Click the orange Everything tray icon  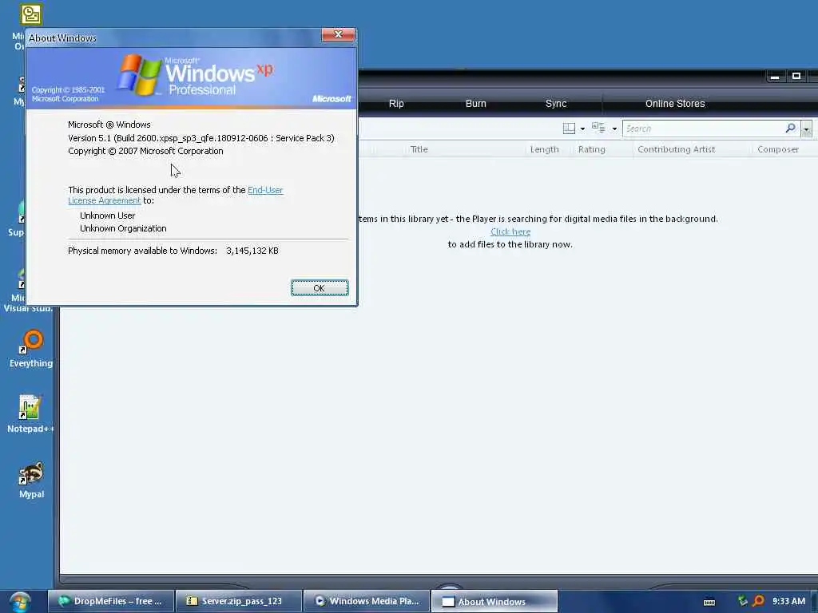pyautogui.click(x=759, y=601)
